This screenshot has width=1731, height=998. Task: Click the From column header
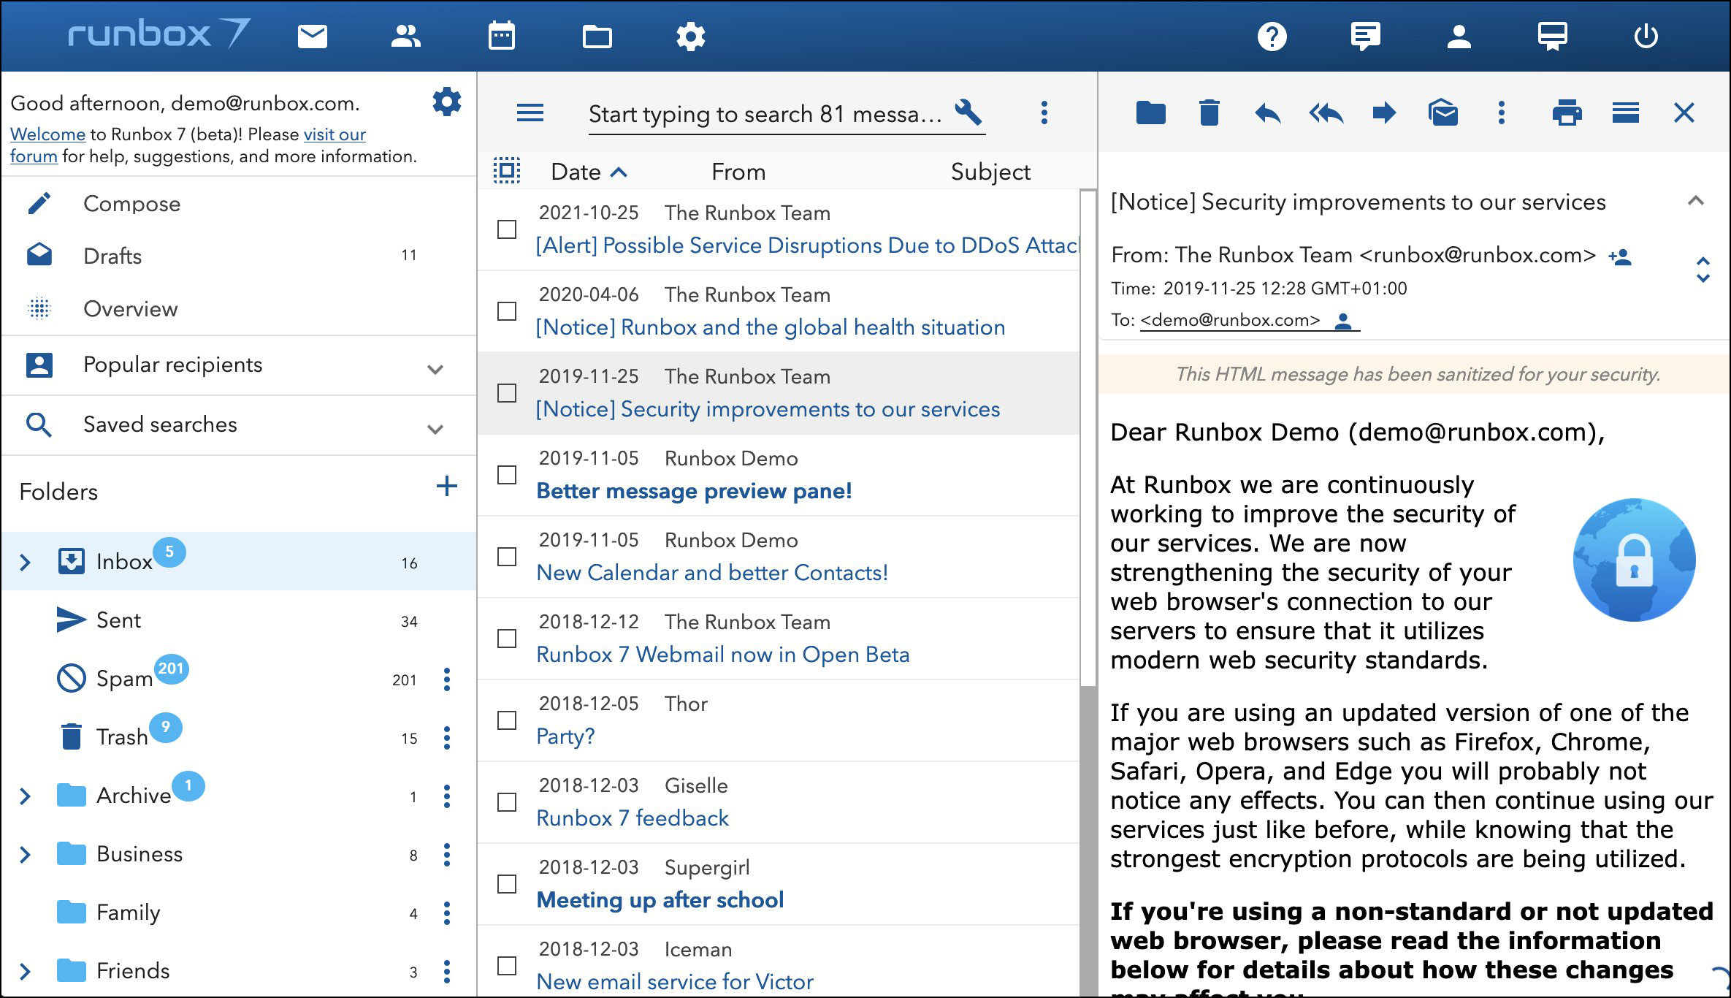coord(738,172)
